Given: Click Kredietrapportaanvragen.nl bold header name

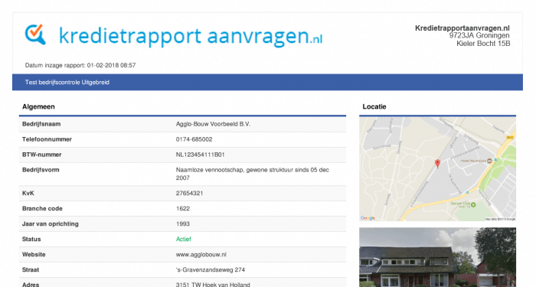Looking at the screenshot, I should pos(462,28).
